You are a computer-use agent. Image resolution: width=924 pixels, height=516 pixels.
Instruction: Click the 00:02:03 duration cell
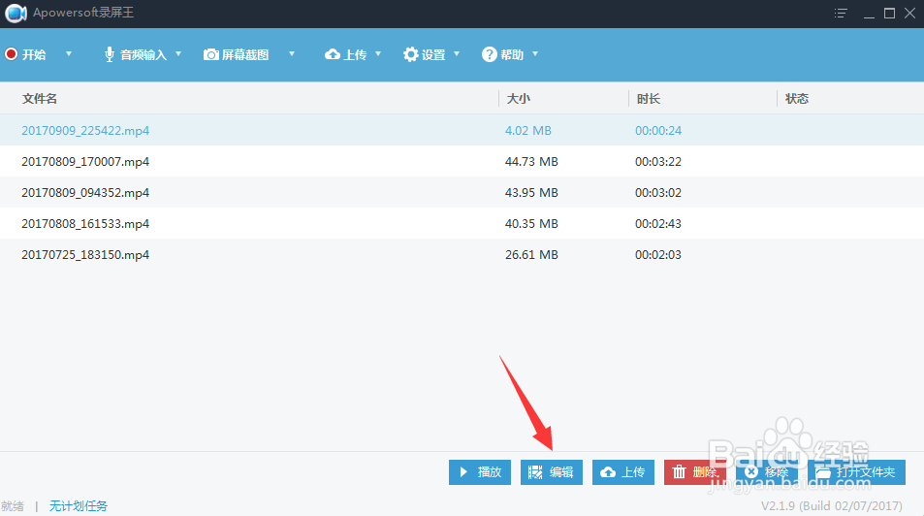(658, 255)
